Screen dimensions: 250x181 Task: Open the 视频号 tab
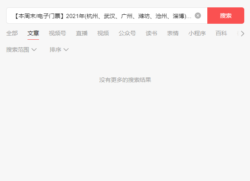click(57, 34)
